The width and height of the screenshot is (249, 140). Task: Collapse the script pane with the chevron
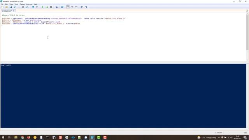coord(247,11)
